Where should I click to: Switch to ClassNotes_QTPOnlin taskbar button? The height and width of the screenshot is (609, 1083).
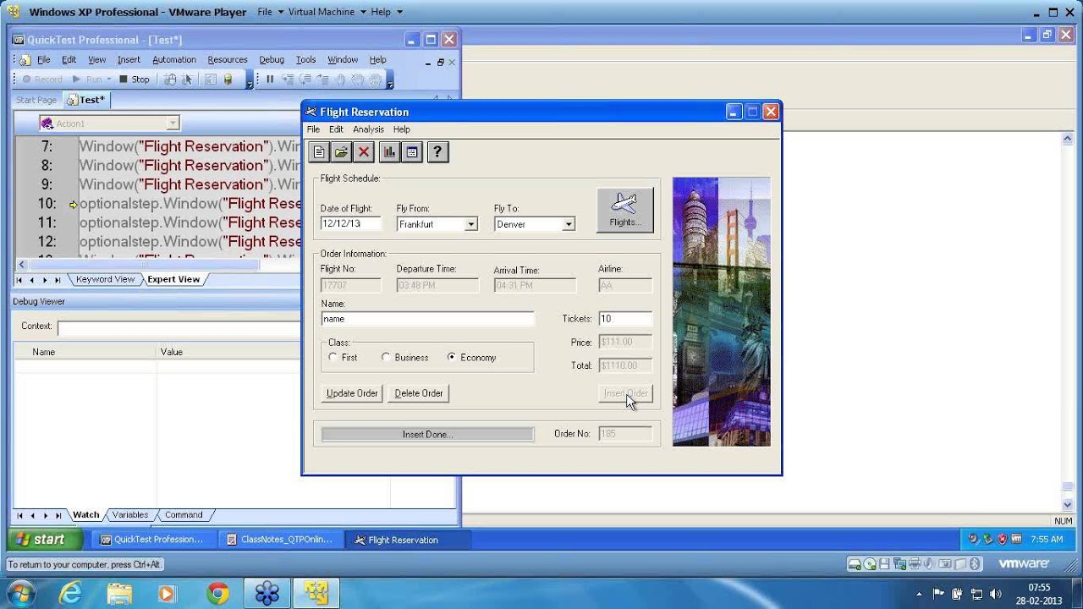coord(280,540)
